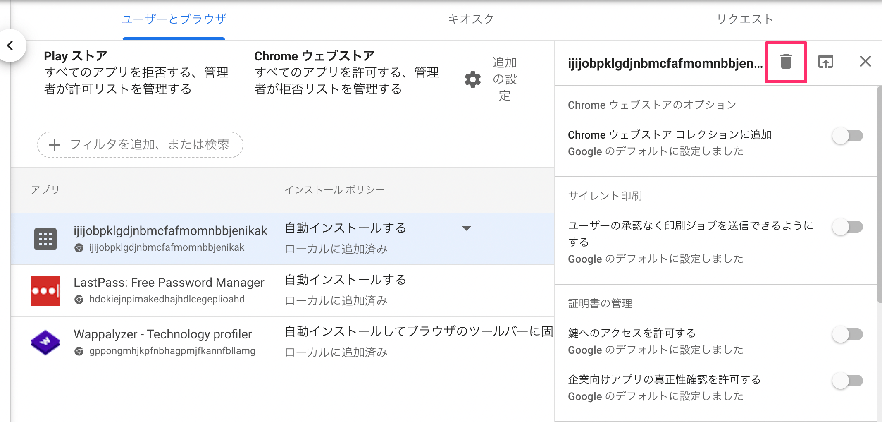Click the Wappalyzer purple diamond icon
Screen dimensions: 882x422
[x=45, y=343]
